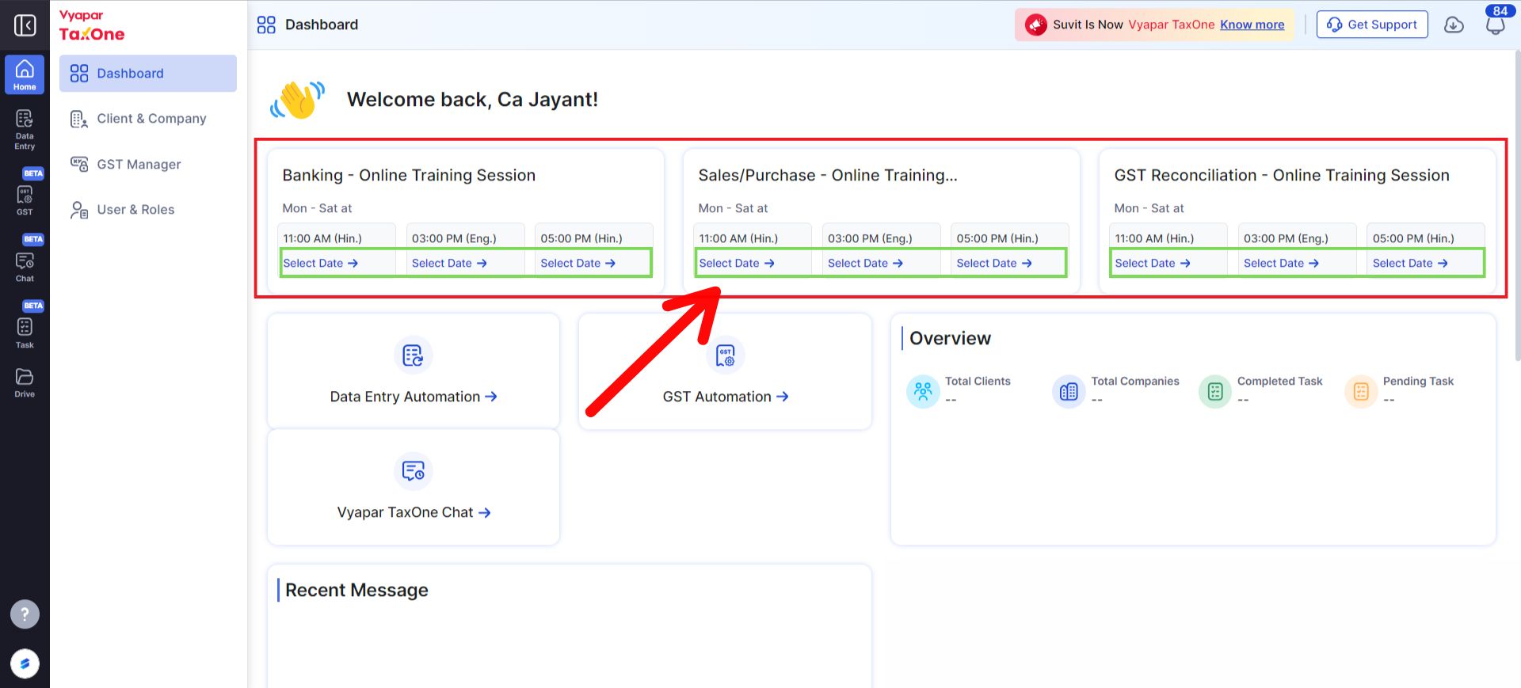Click the Overview heading
Viewport: 1521px width, 688px height.
(950, 338)
